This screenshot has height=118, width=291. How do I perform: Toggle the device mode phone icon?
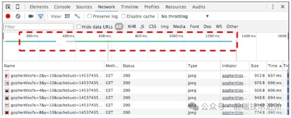(x=18, y=7)
